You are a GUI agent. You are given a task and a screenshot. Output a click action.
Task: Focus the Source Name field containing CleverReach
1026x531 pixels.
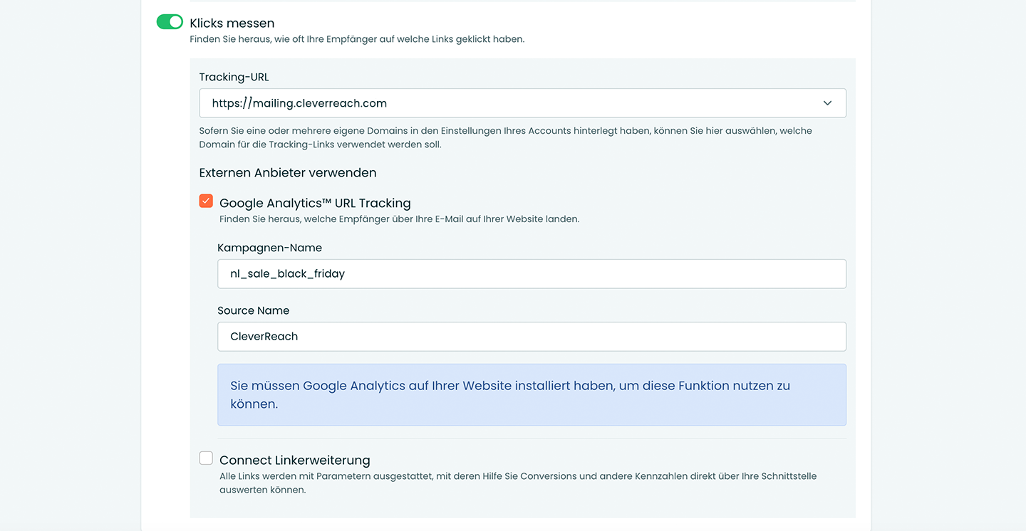[x=531, y=337]
